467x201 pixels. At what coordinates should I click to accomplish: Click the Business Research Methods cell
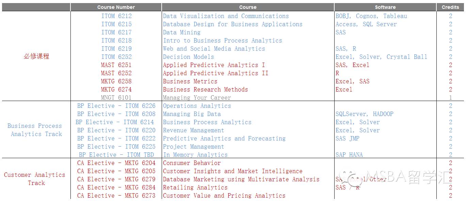pos(205,89)
